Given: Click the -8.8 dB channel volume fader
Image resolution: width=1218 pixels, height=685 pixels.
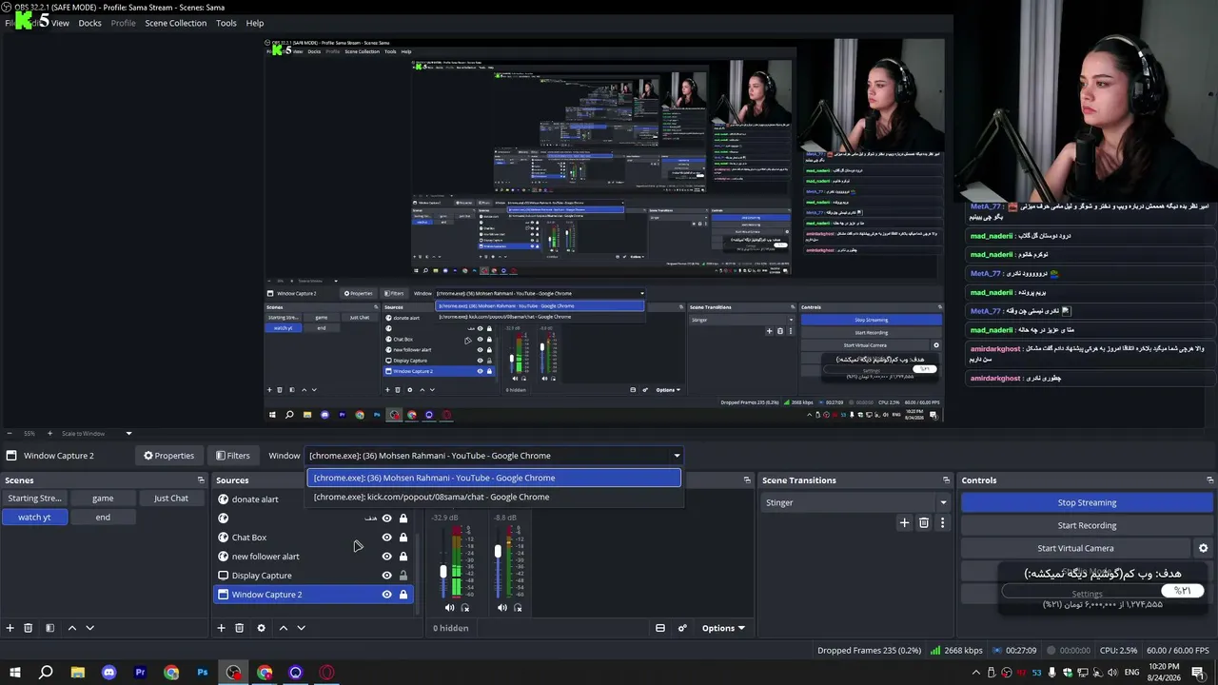Looking at the screenshot, I should pos(498,551).
